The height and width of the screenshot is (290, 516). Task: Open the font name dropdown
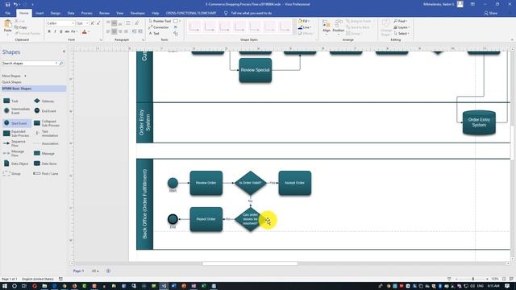coord(73,23)
